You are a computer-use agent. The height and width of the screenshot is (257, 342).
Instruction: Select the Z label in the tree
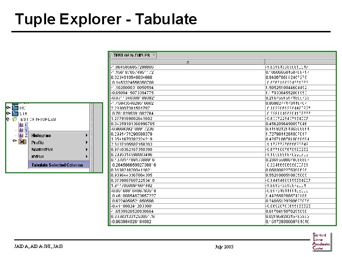26,136
